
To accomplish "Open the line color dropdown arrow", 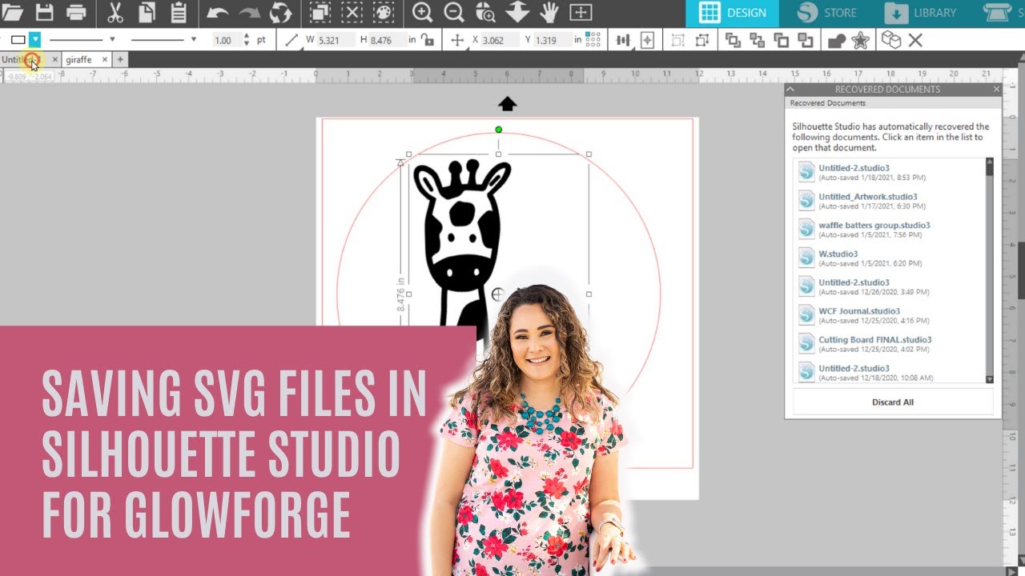I will pyautogui.click(x=35, y=39).
